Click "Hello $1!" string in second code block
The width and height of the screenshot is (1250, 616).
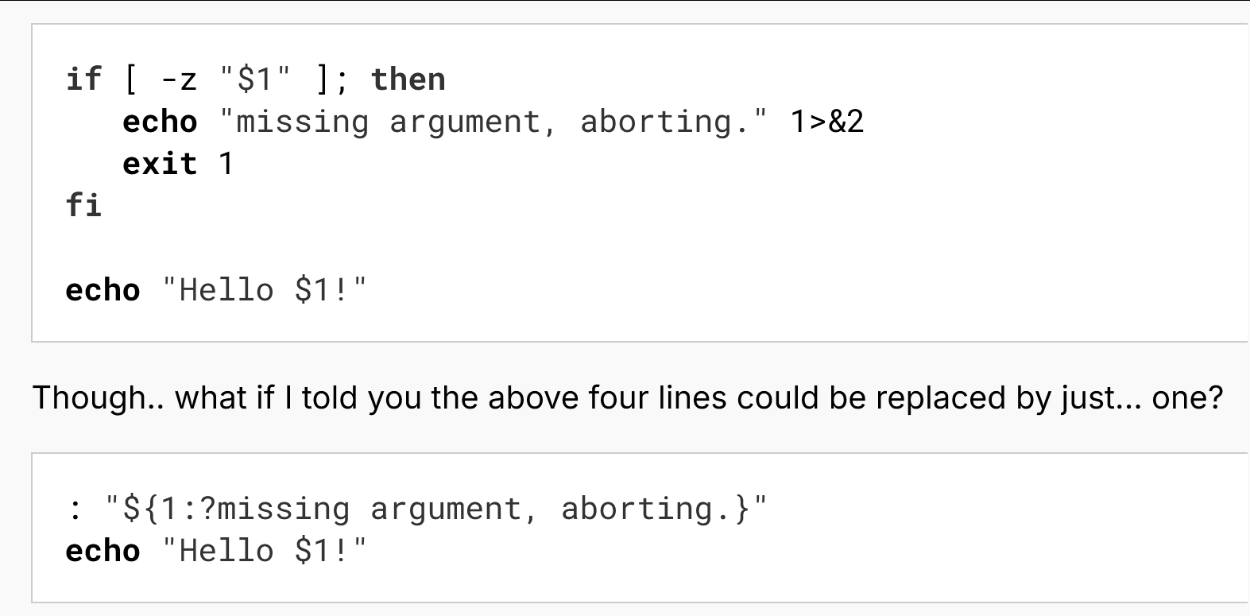click(x=265, y=551)
